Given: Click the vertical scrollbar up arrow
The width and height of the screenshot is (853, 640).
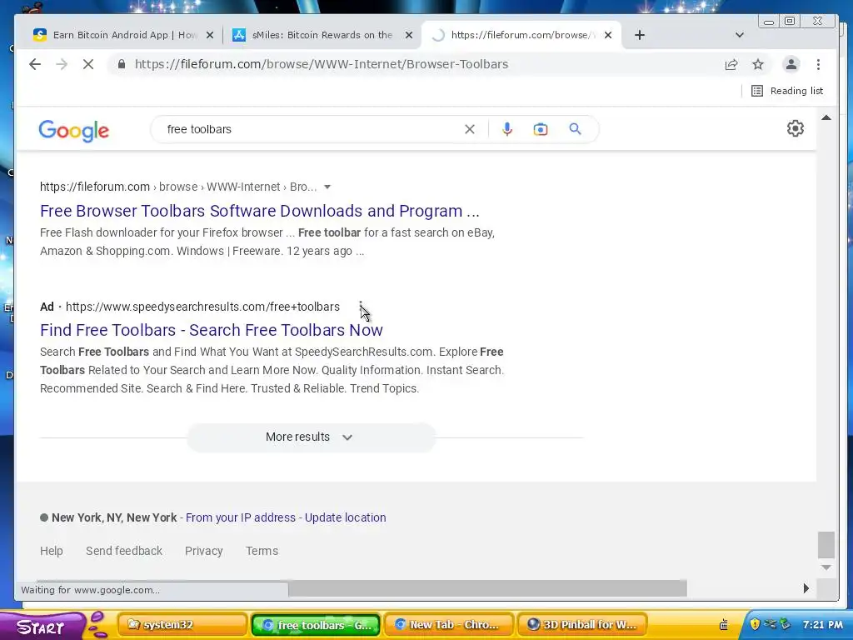Looking at the screenshot, I should pos(826,117).
